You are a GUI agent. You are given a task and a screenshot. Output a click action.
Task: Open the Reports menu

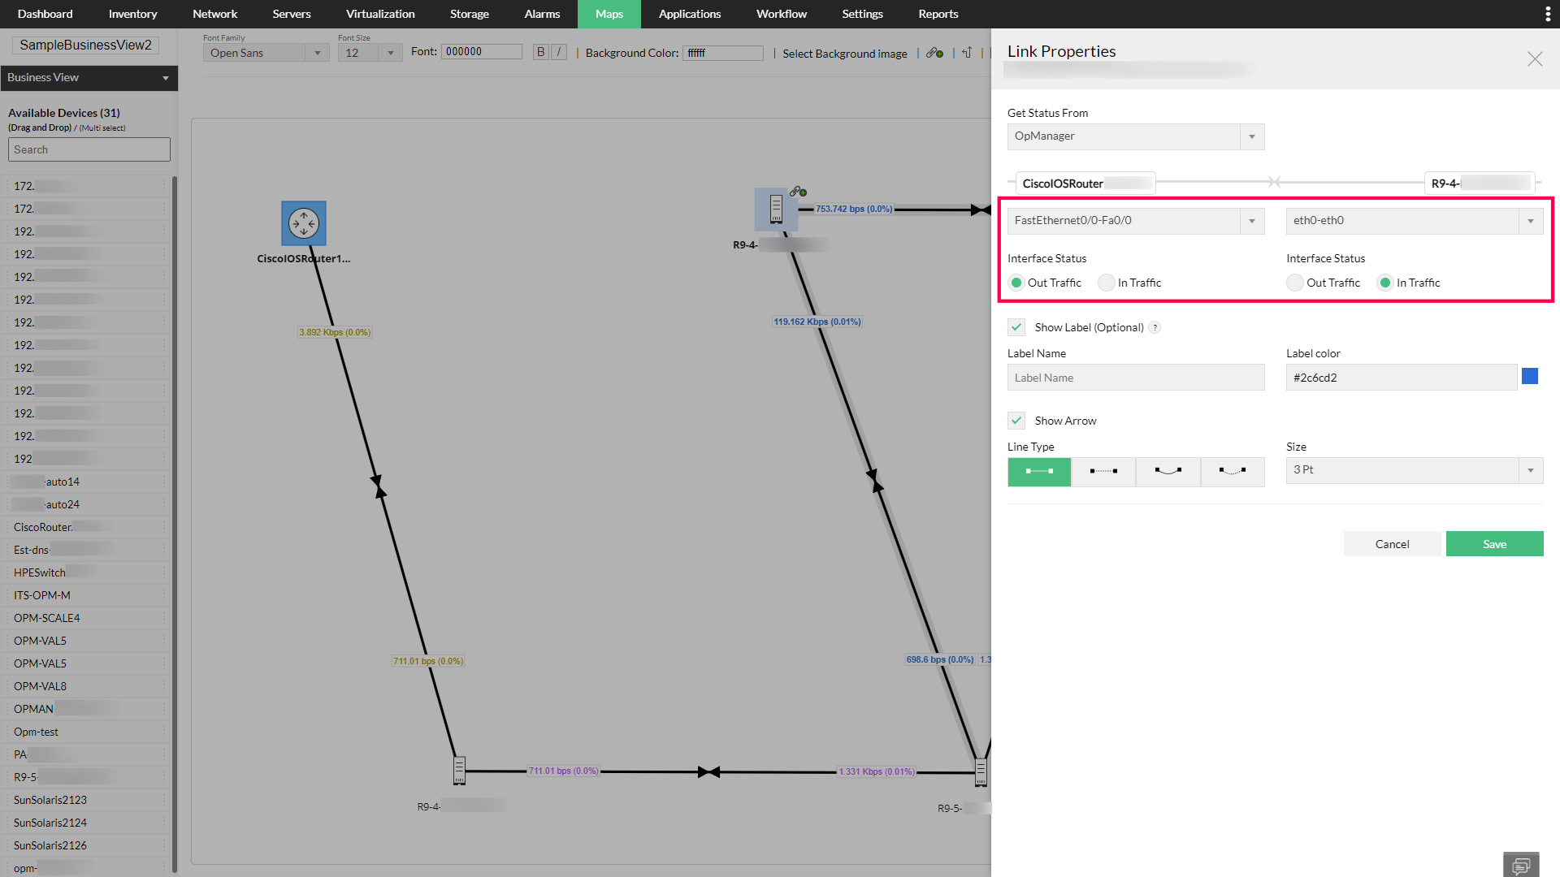[x=938, y=14]
